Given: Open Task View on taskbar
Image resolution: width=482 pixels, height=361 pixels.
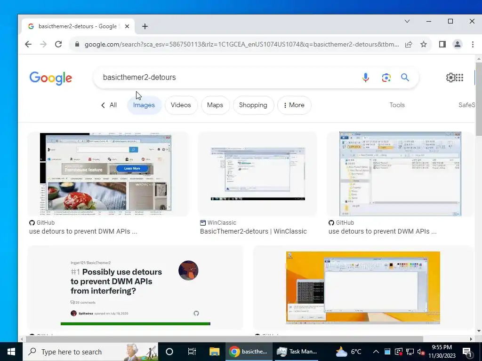Looking at the screenshot, I should 192,352.
